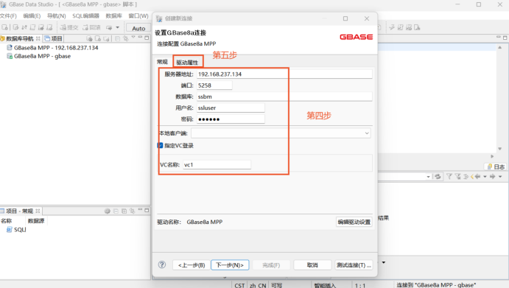Click the forward arrow in results toolbar
The width and height of the screenshot is (509, 288).
coord(493,177)
